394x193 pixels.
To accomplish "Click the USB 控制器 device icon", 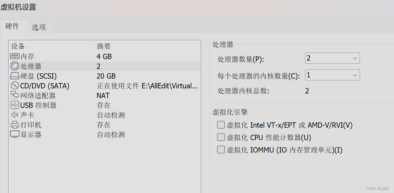I will pos(15,105).
